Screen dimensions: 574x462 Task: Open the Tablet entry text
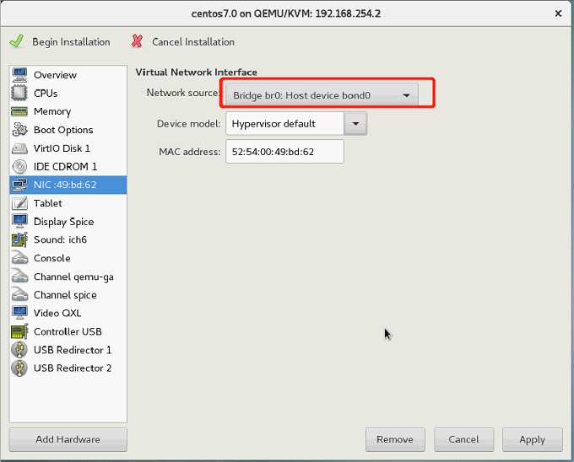click(48, 203)
